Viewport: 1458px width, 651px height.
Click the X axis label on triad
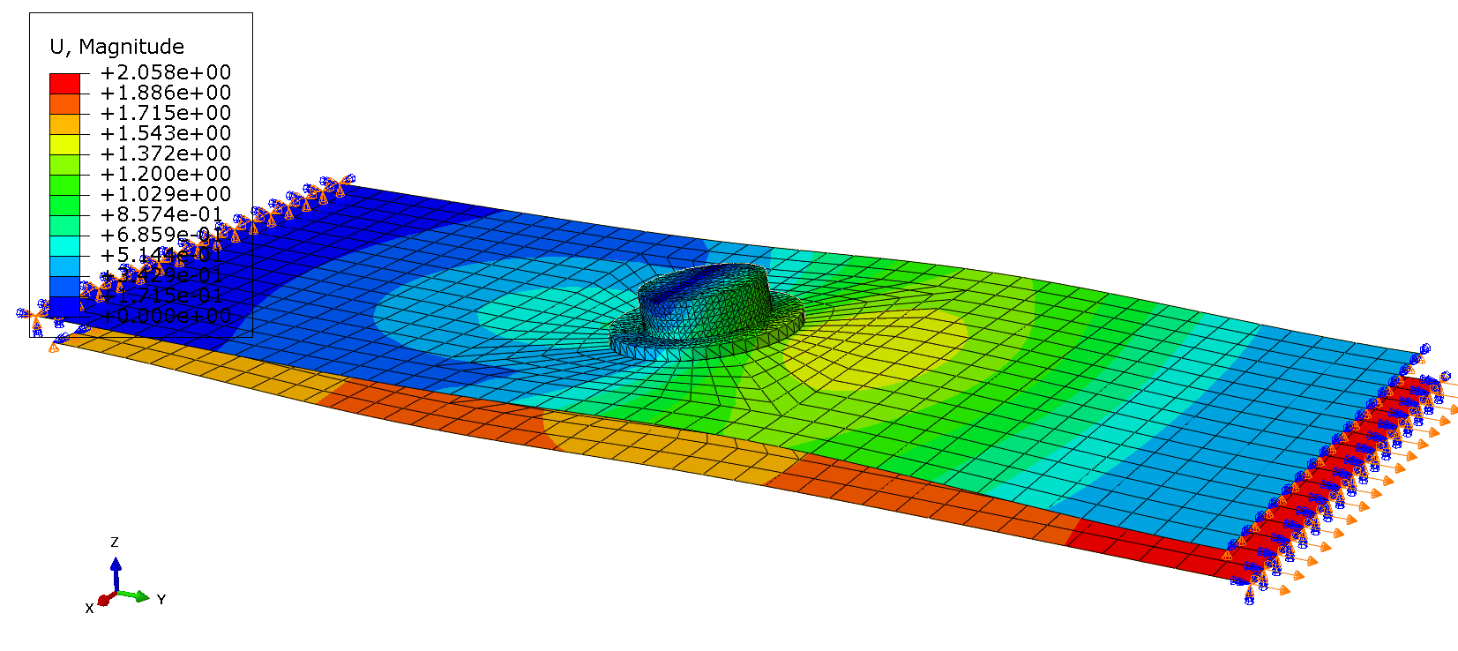89,609
